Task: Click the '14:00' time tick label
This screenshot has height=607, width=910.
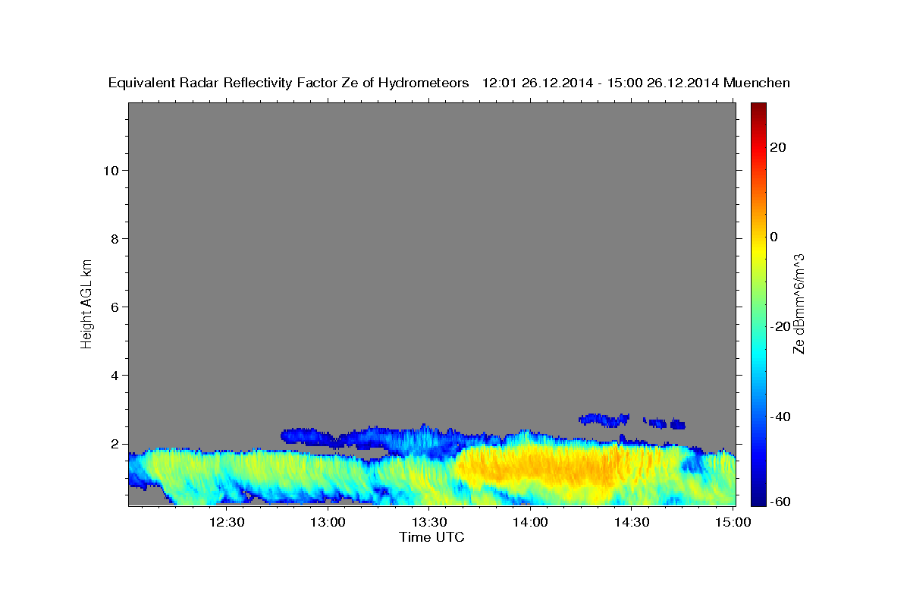Action: click(529, 523)
